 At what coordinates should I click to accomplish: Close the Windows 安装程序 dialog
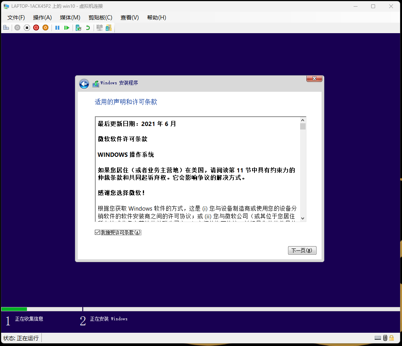point(314,78)
